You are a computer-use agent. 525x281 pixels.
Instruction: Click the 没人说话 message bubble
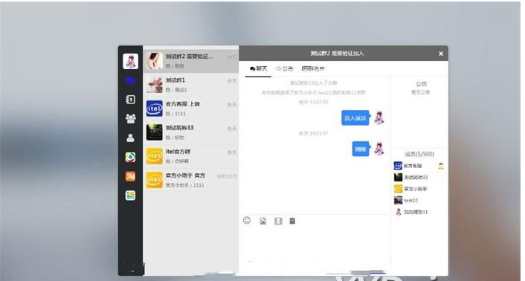tap(355, 118)
